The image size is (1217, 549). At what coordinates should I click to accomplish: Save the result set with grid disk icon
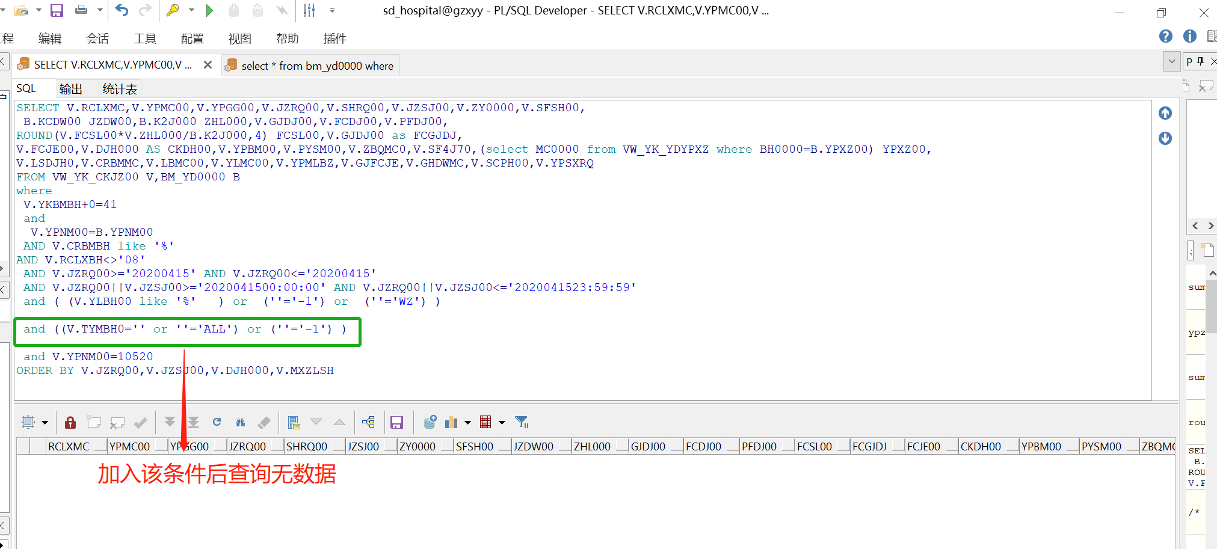coord(396,422)
